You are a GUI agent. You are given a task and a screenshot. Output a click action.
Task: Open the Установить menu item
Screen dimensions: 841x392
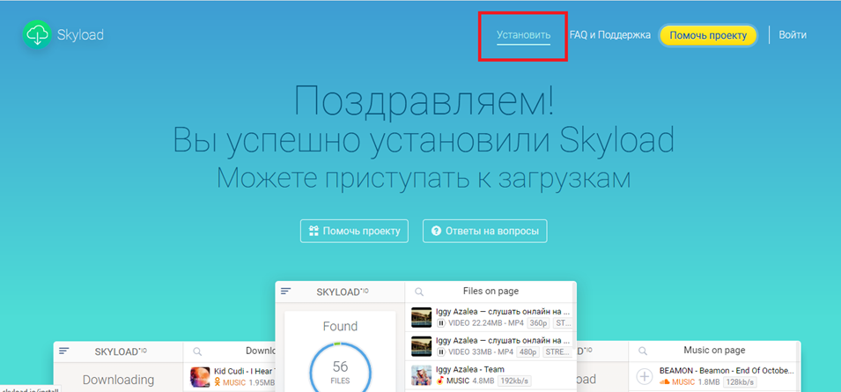[x=523, y=35]
